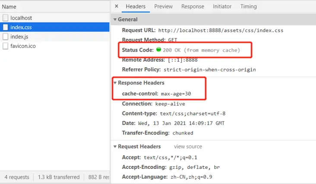Select the localhost request row
316x184 pixels.
tap(55, 18)
